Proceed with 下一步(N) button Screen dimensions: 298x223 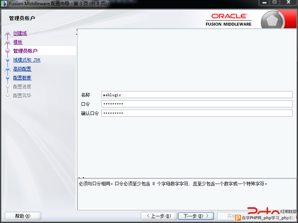[196, 216]
